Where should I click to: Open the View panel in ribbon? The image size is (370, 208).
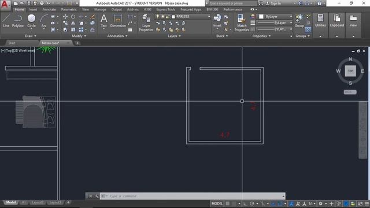(353, 20)
